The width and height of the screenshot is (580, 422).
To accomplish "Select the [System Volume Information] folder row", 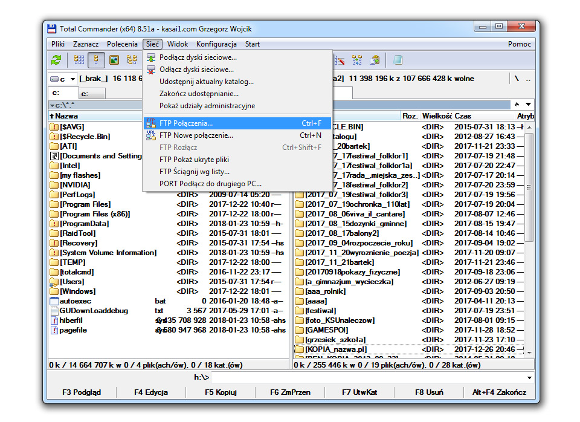I will coord(168,253).
